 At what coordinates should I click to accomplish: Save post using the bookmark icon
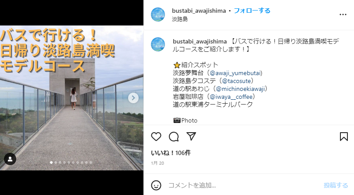click(343, 137)
